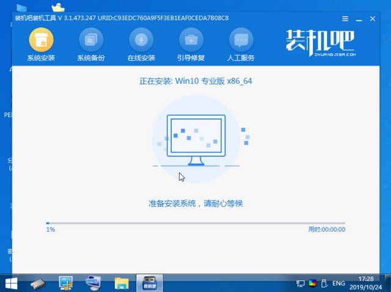Open File Explorer from the taskbar

click(122, 283)
